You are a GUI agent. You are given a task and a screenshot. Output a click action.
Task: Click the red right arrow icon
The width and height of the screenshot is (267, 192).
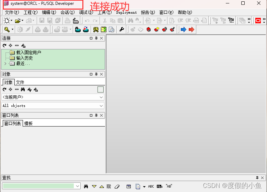tap(191, 29)
